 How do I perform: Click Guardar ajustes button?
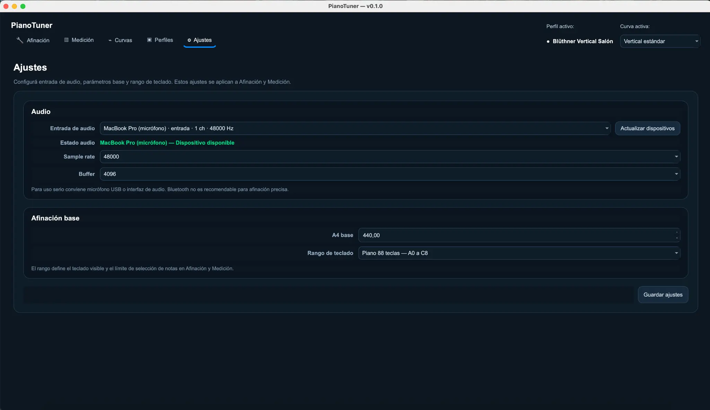[663, 295]
